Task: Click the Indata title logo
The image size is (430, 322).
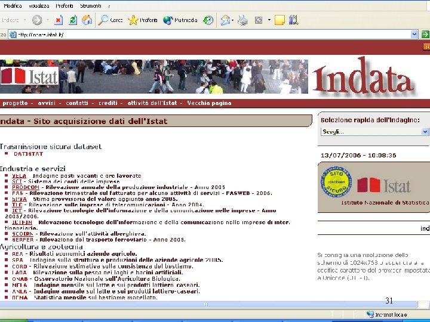Action: click(363, 75)
